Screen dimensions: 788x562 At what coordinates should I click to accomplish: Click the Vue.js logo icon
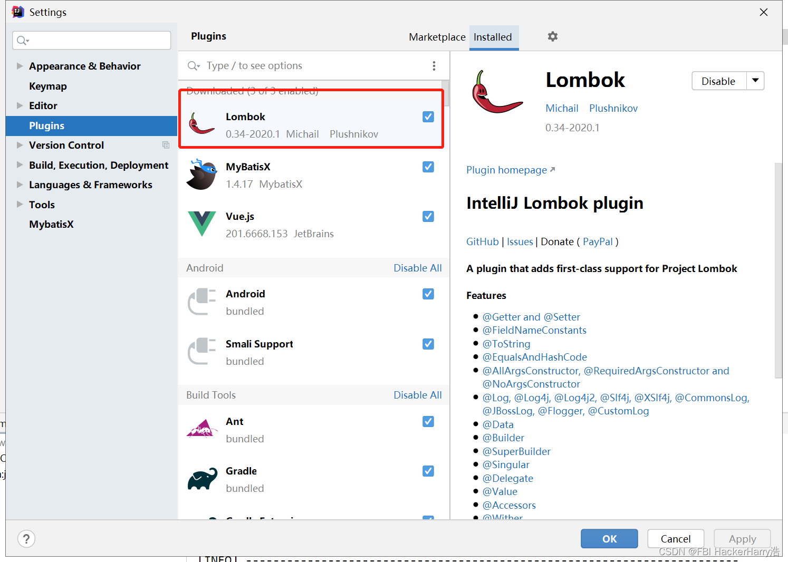[201, 224]
